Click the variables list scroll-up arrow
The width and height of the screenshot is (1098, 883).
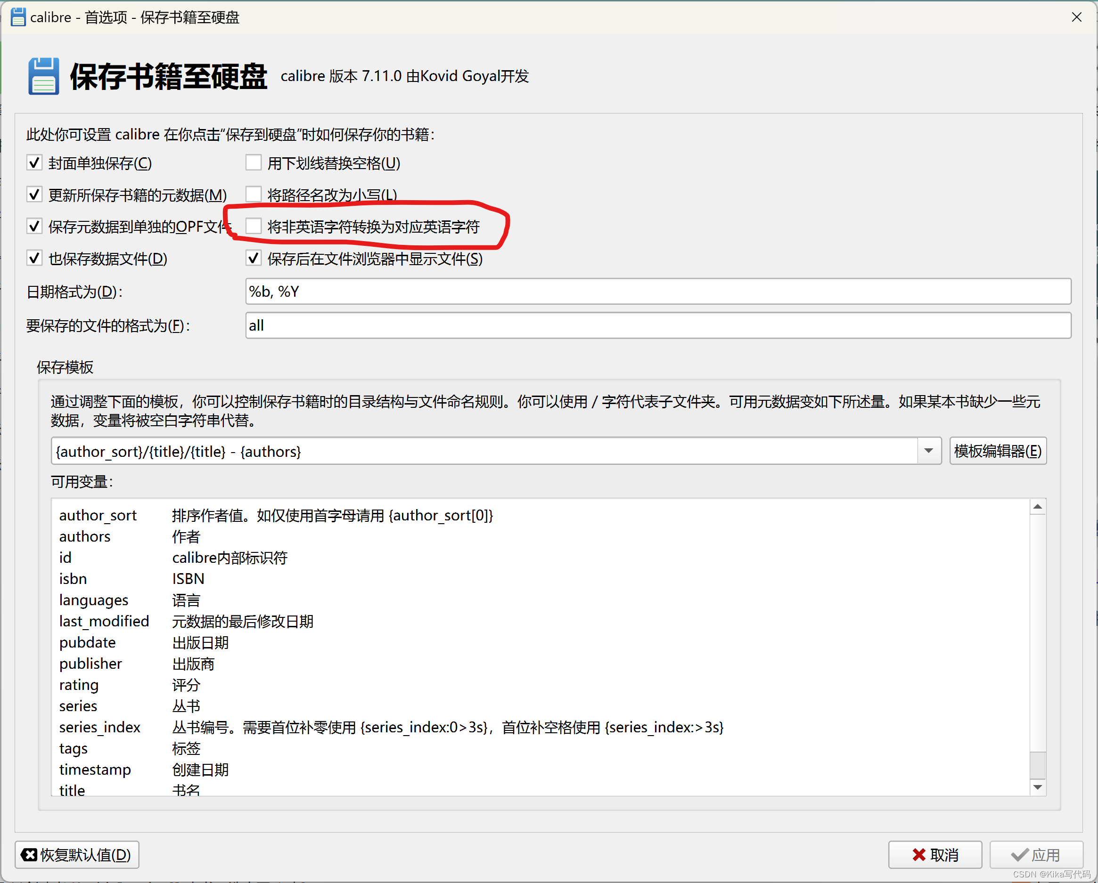tap(1037, 506)
